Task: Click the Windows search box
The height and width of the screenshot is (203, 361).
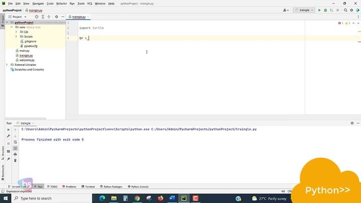Action: point(51,198)
